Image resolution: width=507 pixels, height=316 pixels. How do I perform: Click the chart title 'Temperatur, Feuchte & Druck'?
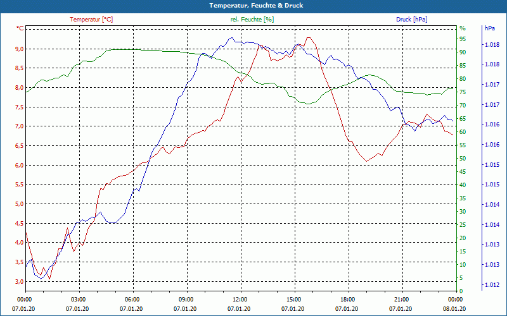(x=256, y=6)
